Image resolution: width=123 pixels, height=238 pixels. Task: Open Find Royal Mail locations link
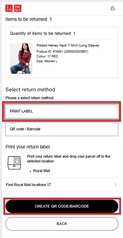pos(26,185)
